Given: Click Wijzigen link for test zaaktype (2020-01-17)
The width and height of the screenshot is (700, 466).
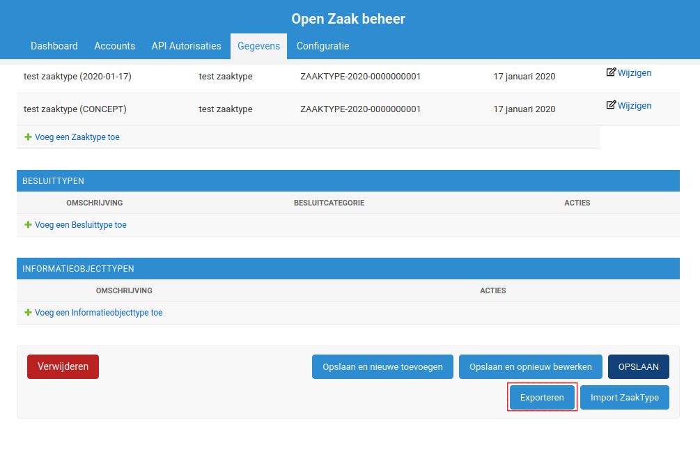Looking at the screenshot, I should 635,72.
